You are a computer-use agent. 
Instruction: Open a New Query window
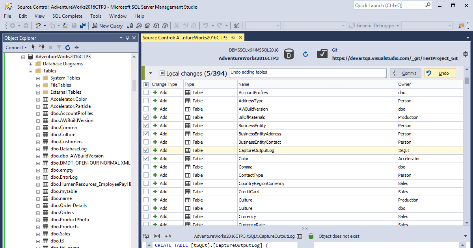click(x=107, y=25)
